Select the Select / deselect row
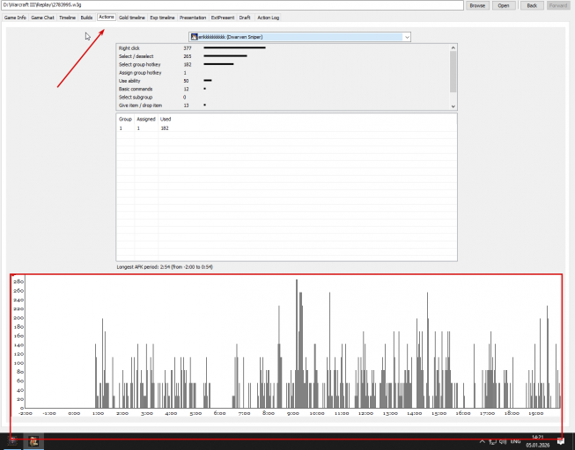 283,56
